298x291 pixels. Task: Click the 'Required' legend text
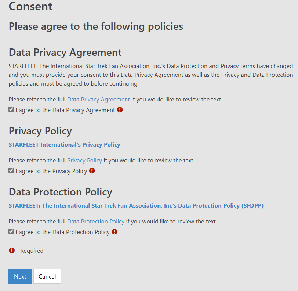pos(32,251)
